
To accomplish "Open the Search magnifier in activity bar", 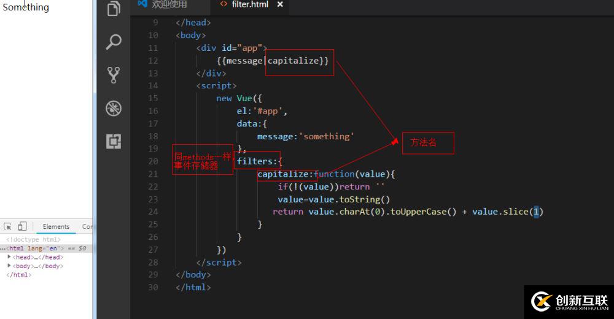I will 114,42.
